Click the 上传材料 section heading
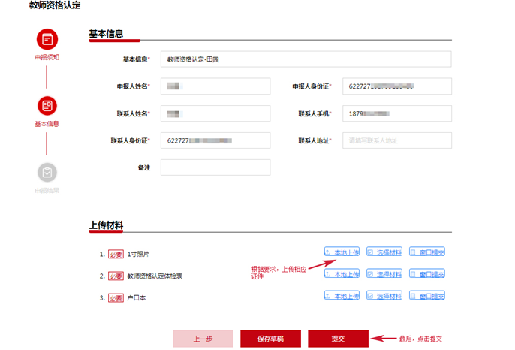515x350 pixels. pyautogui.click(x=106, y=225)
